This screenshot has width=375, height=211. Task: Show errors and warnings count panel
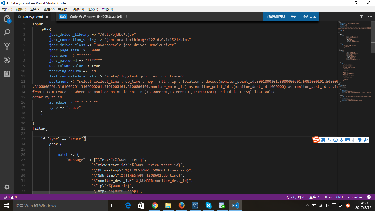(10, 197)
